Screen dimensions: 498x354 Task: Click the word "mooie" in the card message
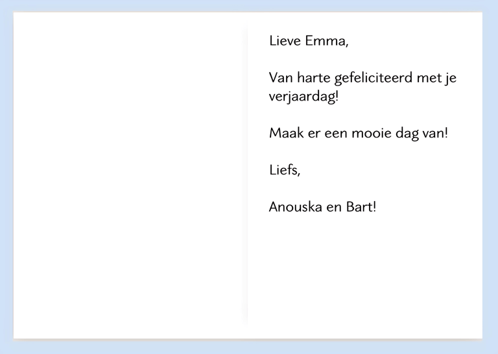click(370, 134)
